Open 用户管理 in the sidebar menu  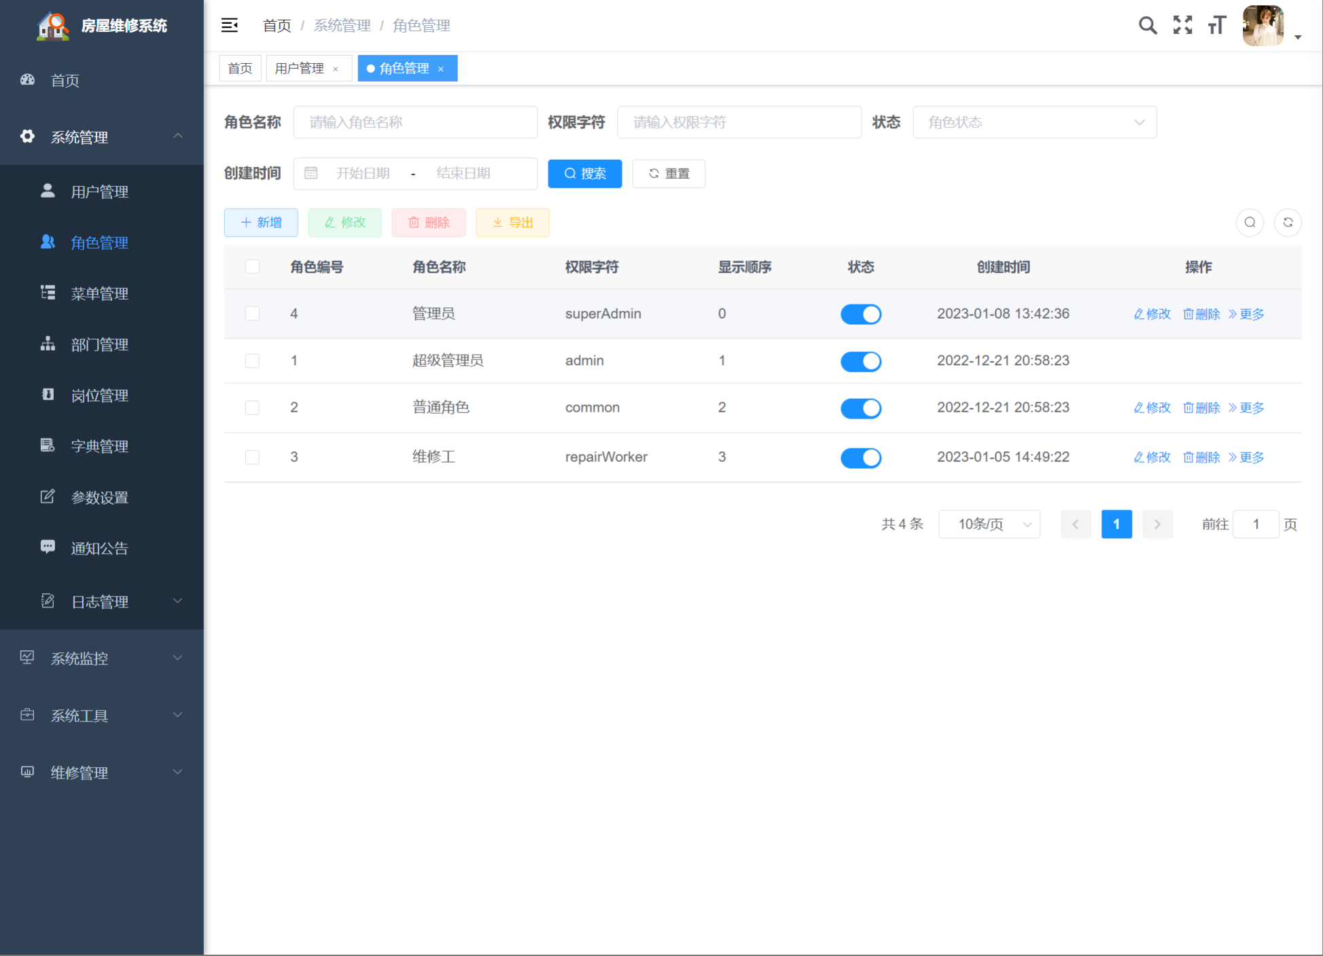99,192
